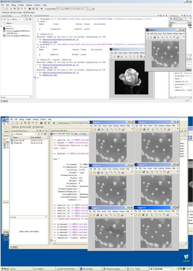Open the Tools menu in Figure 6 window
This screenshot has width=193, height=271.
pyautogui.click(x=155, y=211)
